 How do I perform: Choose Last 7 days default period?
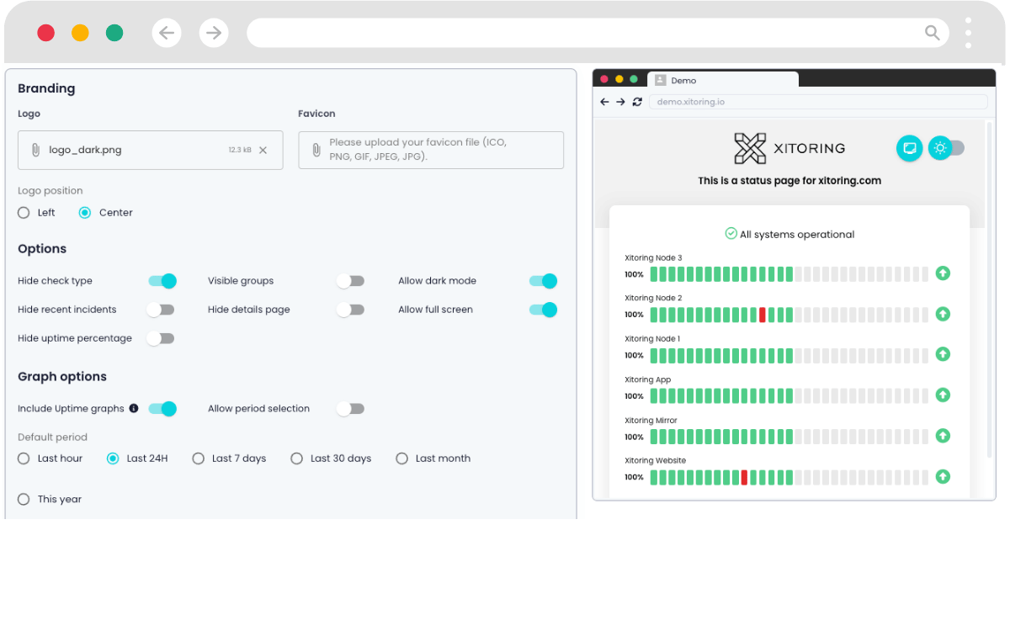point(198,459)
